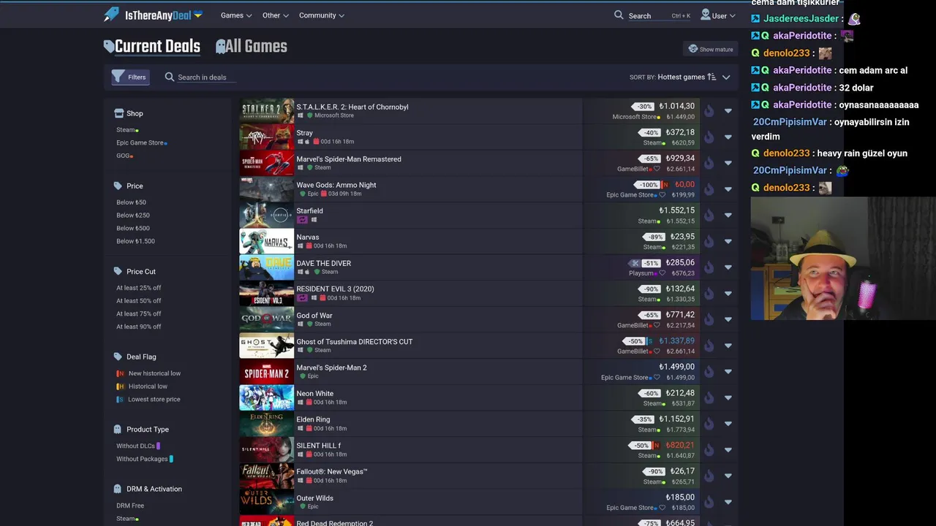The width and height of the screenshot is (936, 526).
Task: Open the Neon White game link
Action: pyautogui.click(x=314, y=394)
